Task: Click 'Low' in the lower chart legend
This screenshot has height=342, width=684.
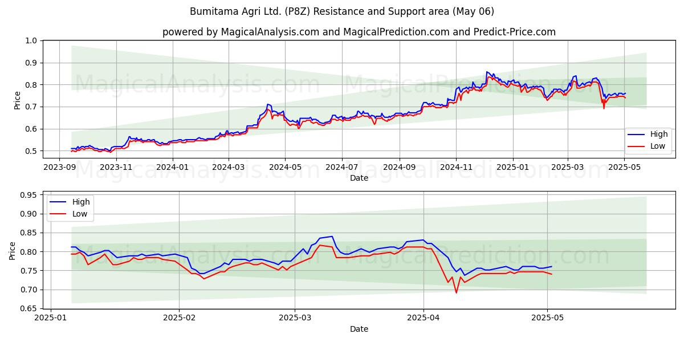Action: pyautogui.click(x=80, y=214)
